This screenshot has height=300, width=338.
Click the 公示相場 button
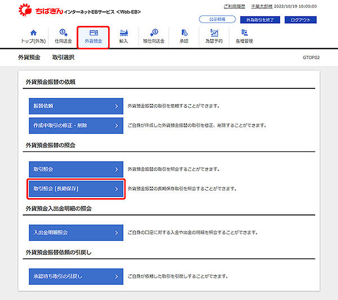[x=217, y=19]
